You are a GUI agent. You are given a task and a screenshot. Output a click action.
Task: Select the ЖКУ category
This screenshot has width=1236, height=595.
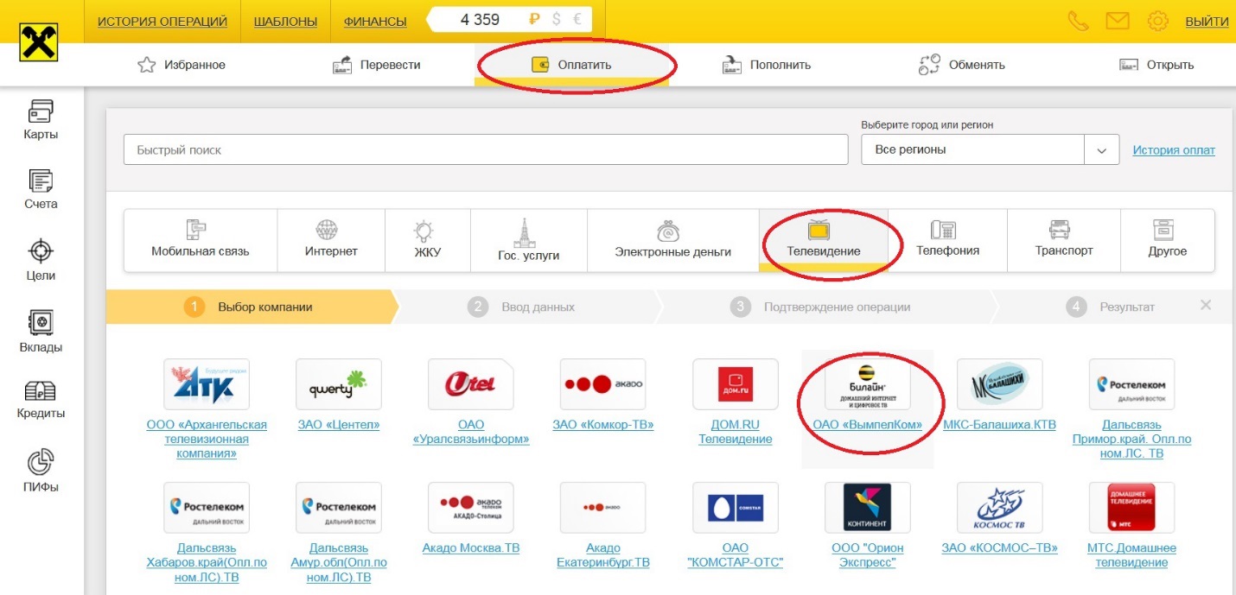tap(427, 240)
